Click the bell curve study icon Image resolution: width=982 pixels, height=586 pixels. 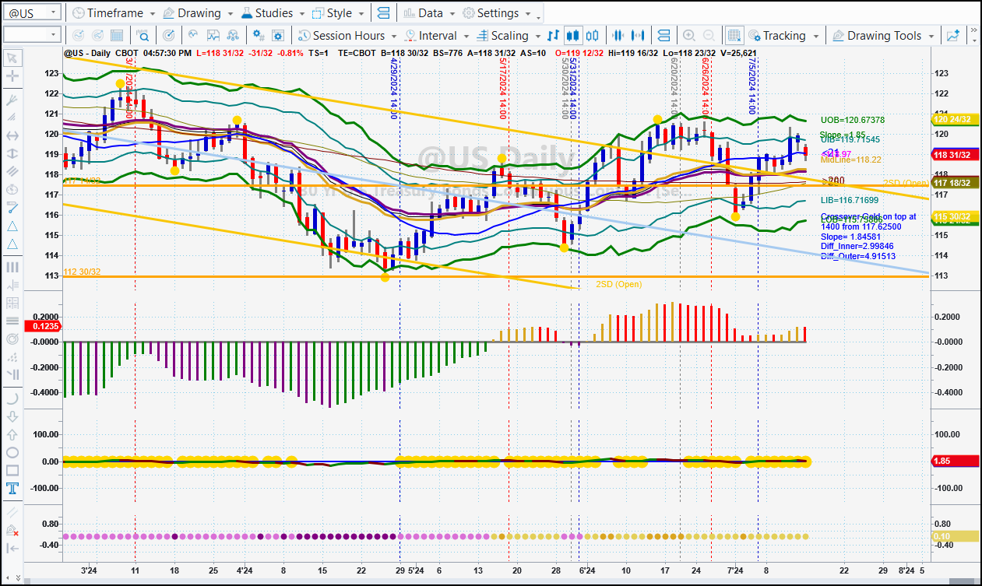[192, 35]
